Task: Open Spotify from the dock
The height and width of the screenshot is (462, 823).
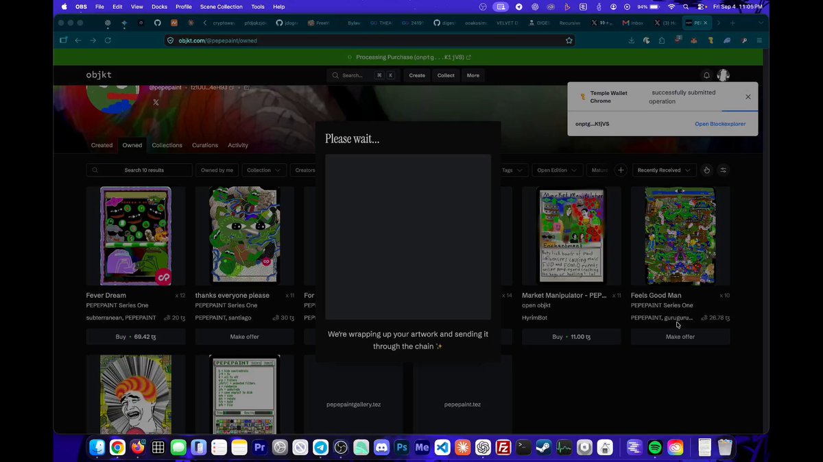Action: tap(655, 448)
